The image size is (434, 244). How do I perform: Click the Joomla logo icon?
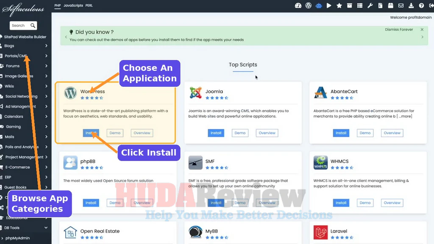[195, 93]
